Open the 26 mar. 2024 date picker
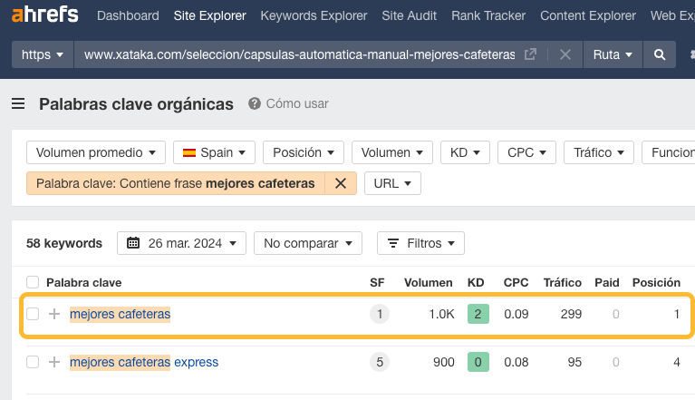The width and height of the screenshot is (695, 400). click(x=181, y=243)
